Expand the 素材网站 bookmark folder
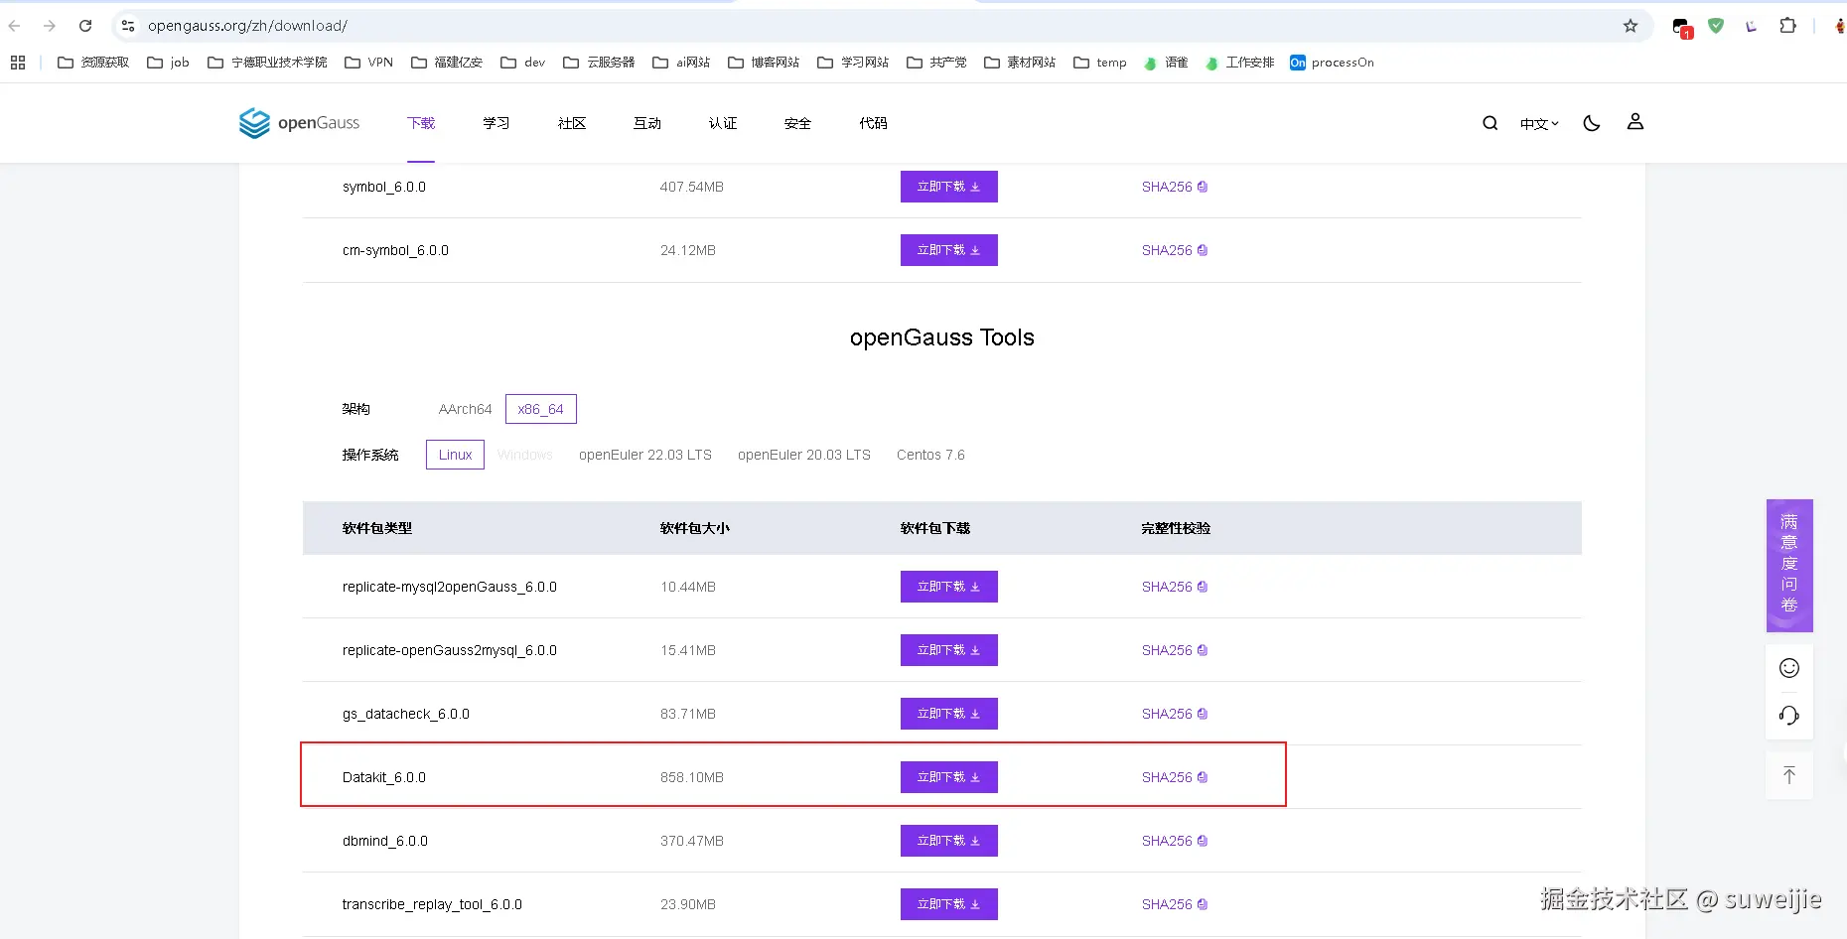Viewport: 1847px width, 939px height. point(1020,63)
